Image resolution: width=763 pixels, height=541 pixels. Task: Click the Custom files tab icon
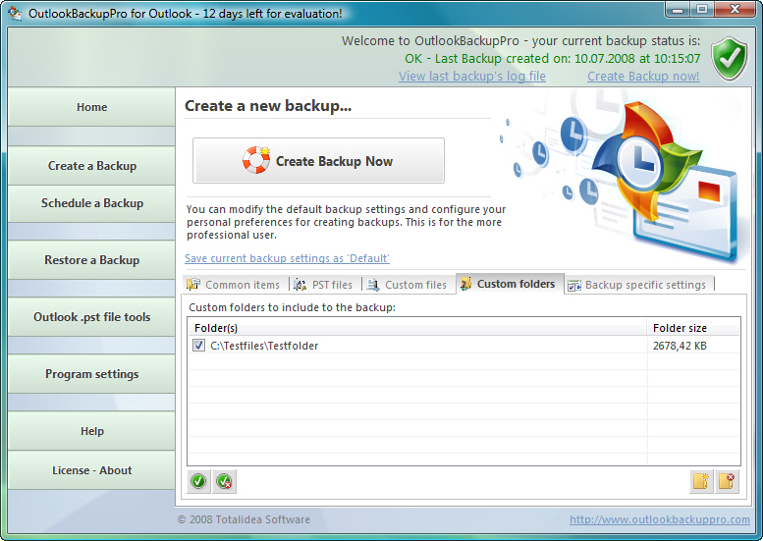[x=373, y=285]
